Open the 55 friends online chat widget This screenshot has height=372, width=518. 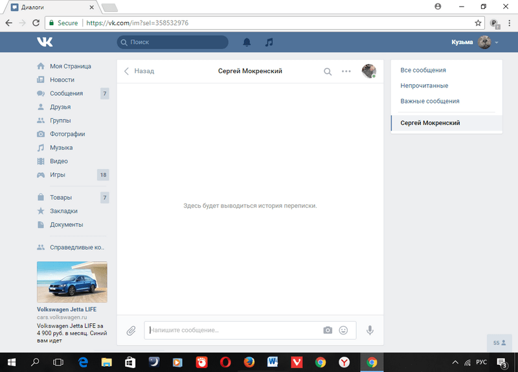[499, 343]
